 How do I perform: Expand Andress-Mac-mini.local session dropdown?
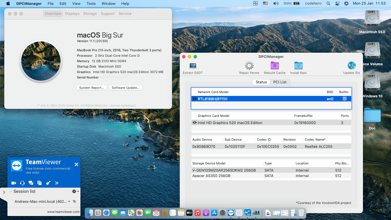(x=69, y=201)
